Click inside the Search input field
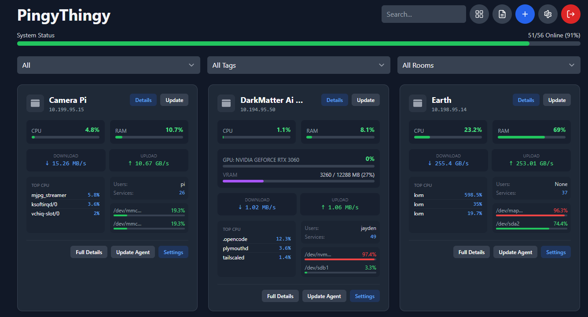The height and width of the screenshot is (317, 588). (423, 14)
